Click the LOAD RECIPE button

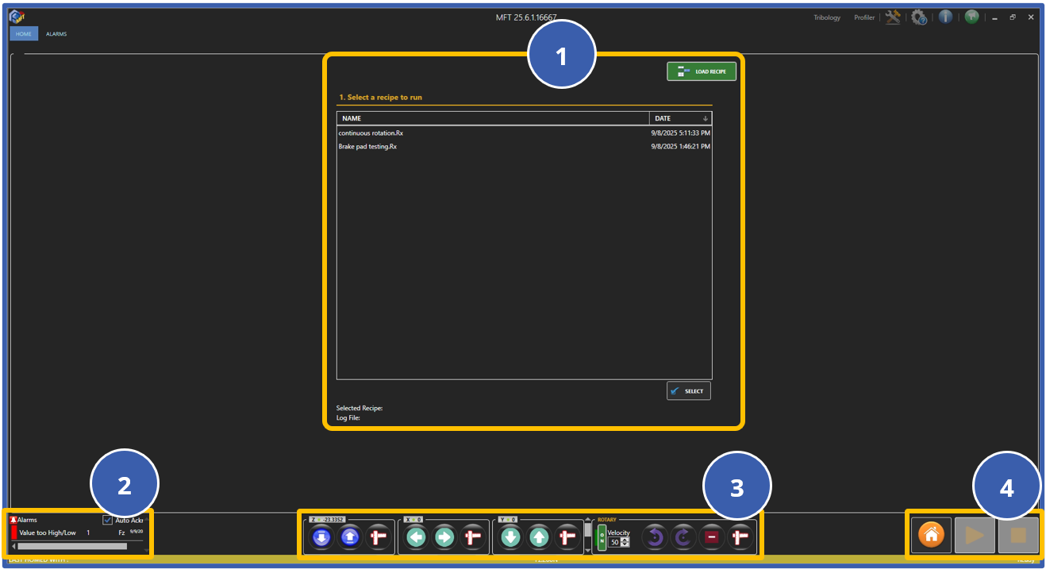pos(702,71)
